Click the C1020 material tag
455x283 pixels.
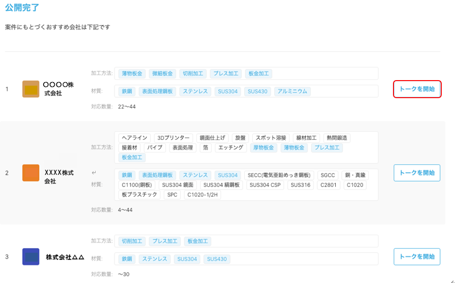click(x=355, y=185)
